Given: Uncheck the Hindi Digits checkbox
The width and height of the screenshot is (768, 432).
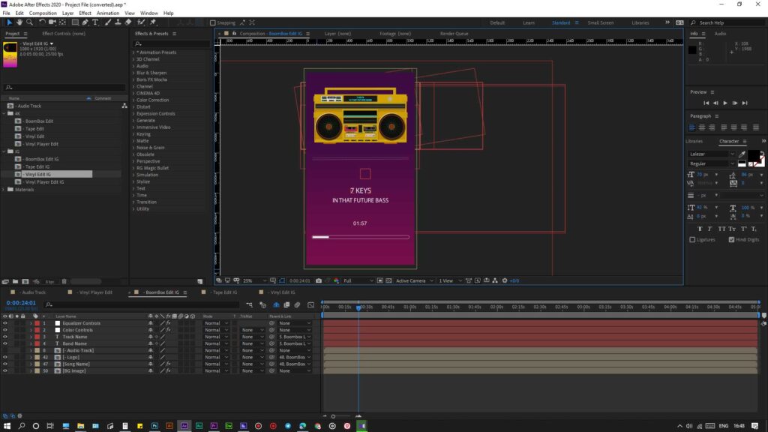Looking at the screenshot, I should coord(731,240).
